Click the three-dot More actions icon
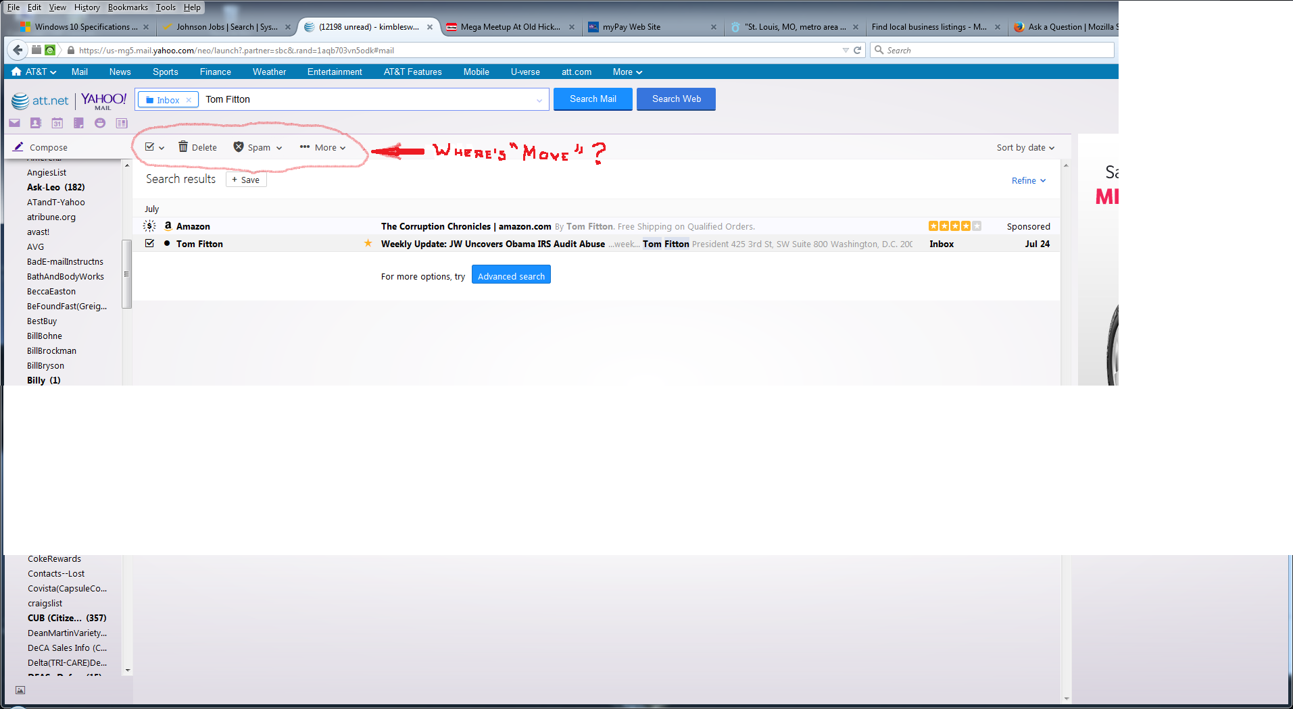The image size is (1293, 709). click(305, 147)
